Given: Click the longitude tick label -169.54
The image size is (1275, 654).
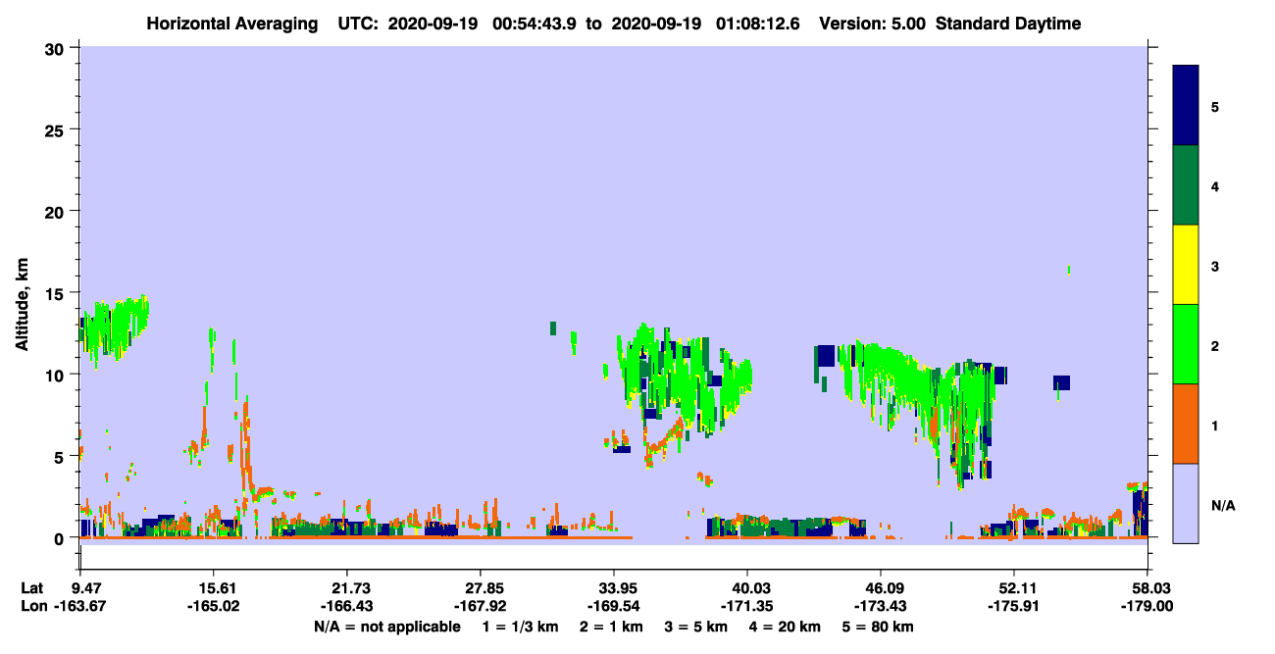Looking at the screenshot, I should [613, 606].
